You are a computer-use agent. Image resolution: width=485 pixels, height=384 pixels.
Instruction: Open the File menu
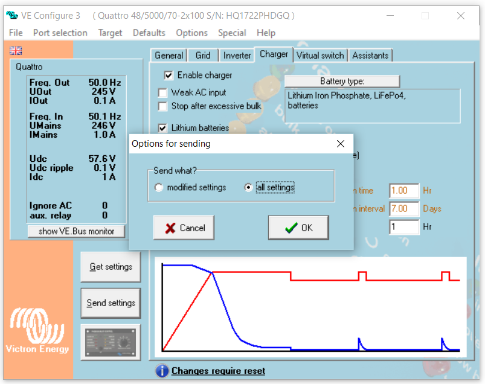click(16, 33)
